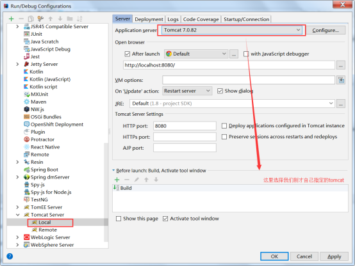Viewport: 355px width, 266px height.
Task: Click the HTTP port input field
Action: [185, 126]
